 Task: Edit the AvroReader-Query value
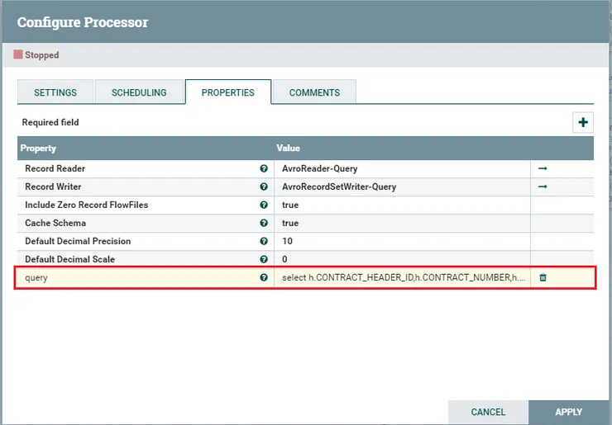click(402, 168)
